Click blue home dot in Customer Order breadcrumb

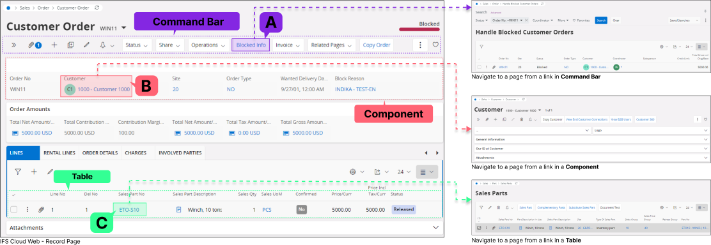click(x=8, y=8)
